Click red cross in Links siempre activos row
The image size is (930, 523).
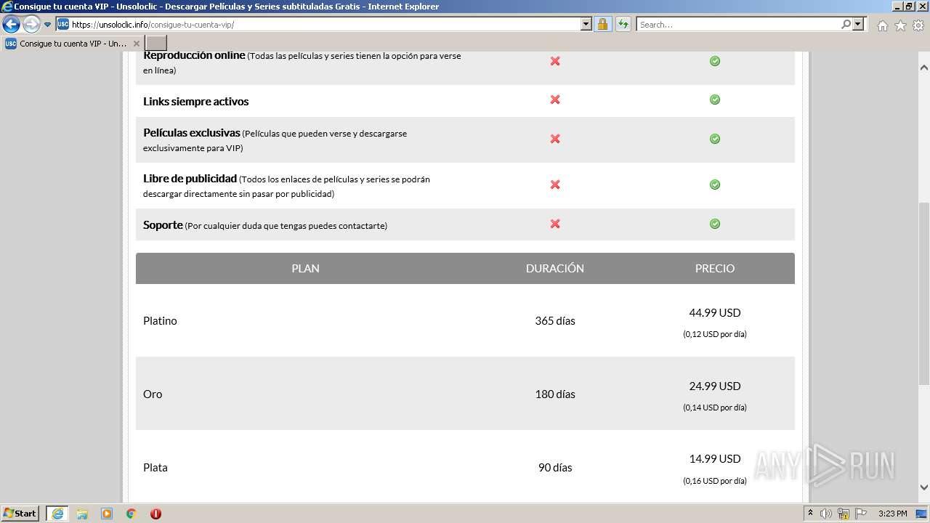tap(555, 100)
